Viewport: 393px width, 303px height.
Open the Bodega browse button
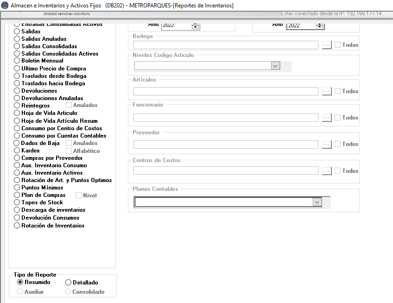point(327,45)
